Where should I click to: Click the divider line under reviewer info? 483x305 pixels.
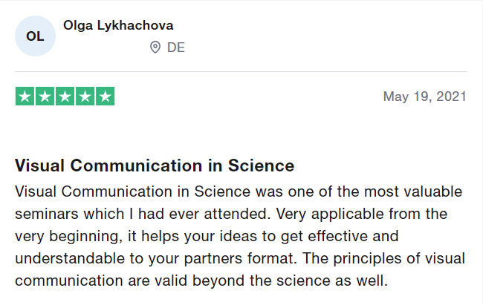[x=241, y=72]
